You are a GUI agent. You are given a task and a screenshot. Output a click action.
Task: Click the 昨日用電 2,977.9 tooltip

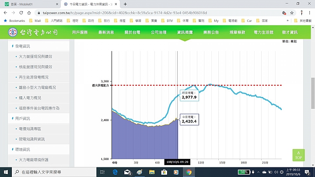[x=189, y=96]
